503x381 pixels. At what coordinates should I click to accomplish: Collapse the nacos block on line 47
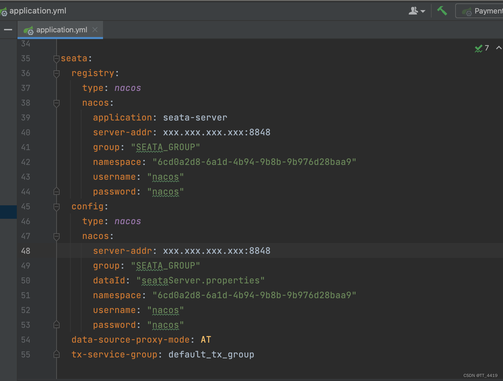pyautogui.click(x=57, y=236)
